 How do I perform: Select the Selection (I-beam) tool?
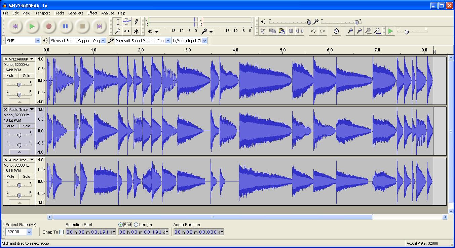coord(118,22)
